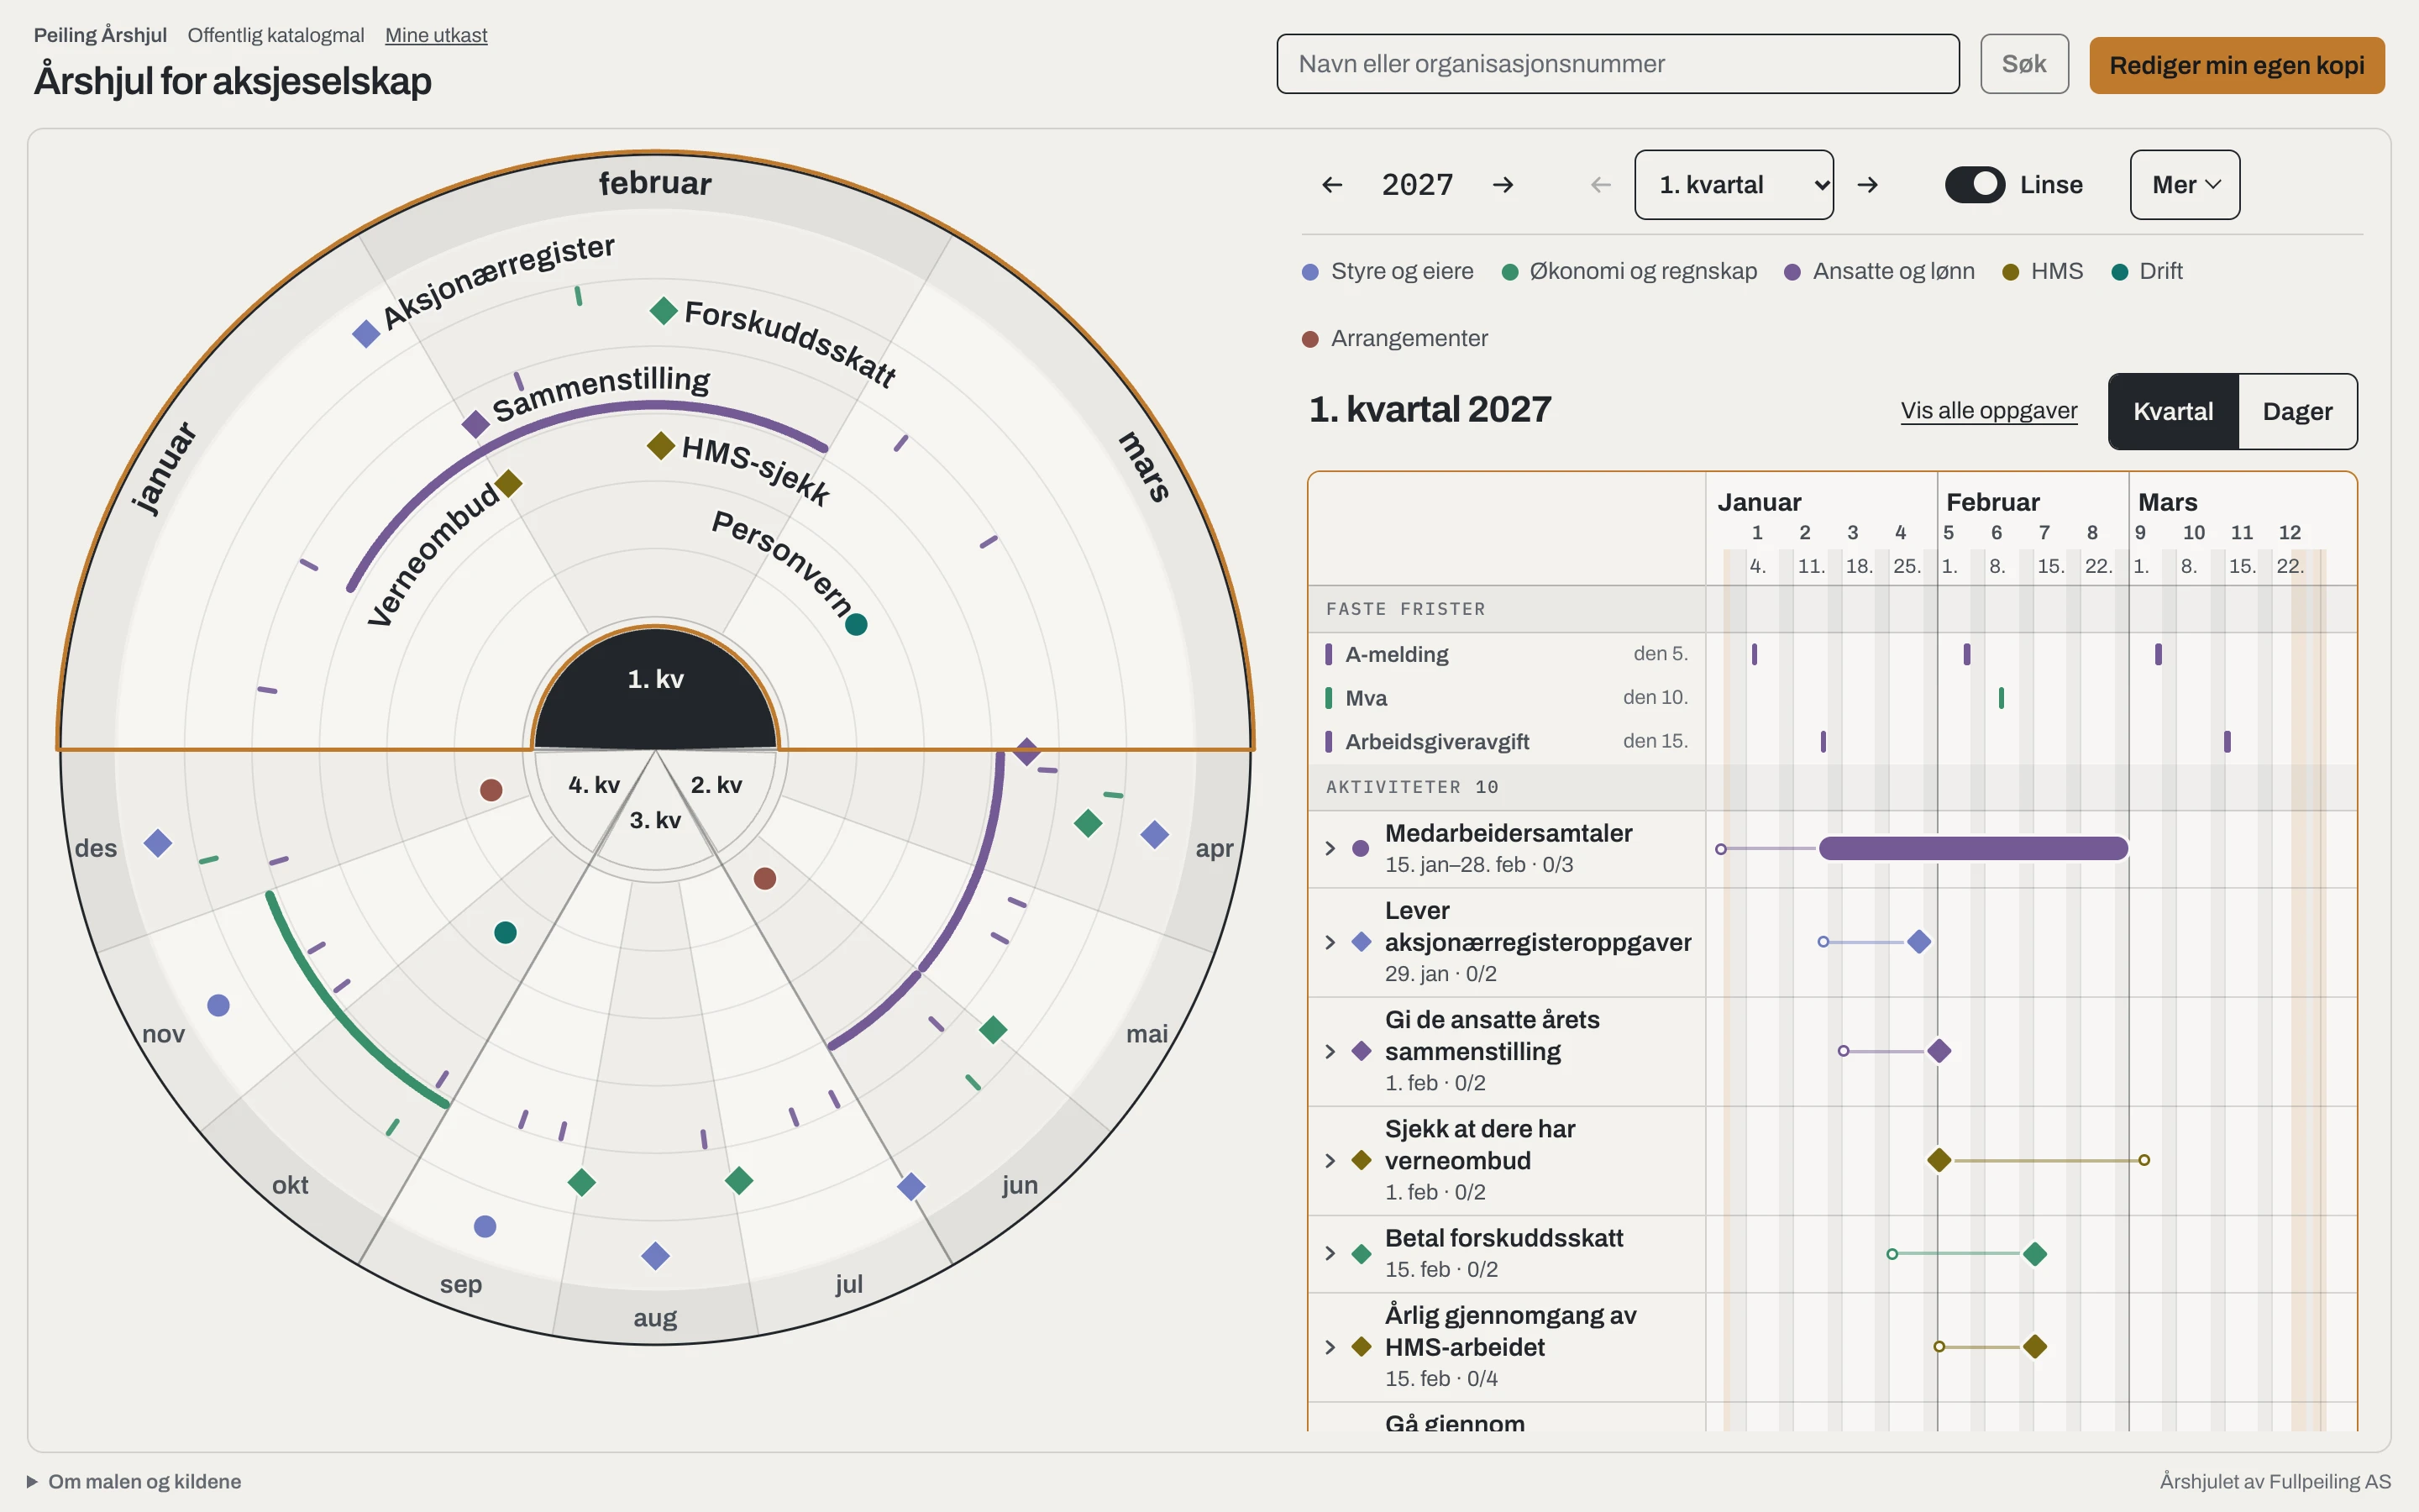Switch to the Kvartal view tab
This screenshot has width=2419, height=1512.
coord(2173,412)
